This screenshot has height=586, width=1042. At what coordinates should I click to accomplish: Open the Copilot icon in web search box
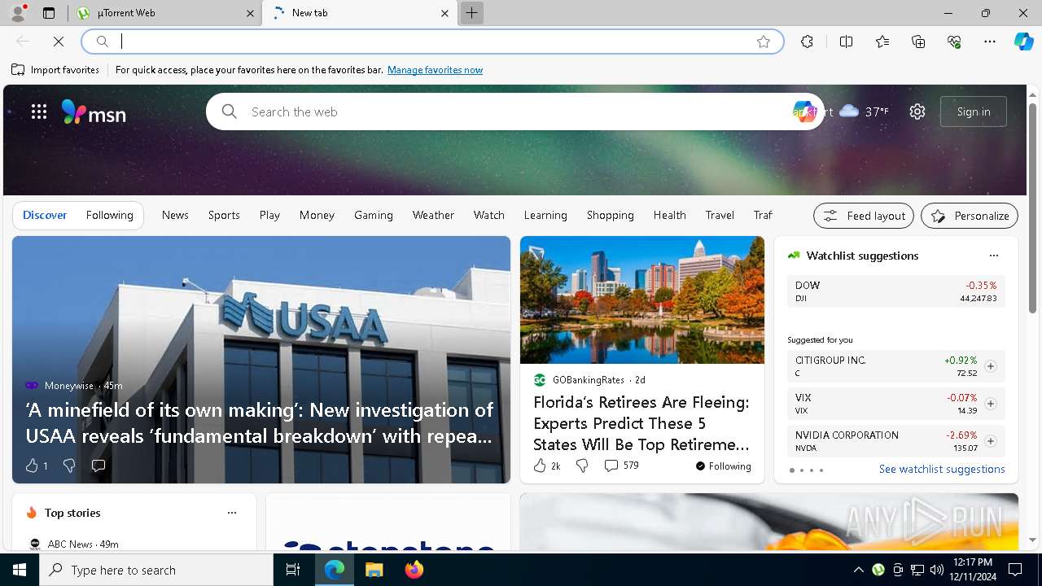[804, 112]
